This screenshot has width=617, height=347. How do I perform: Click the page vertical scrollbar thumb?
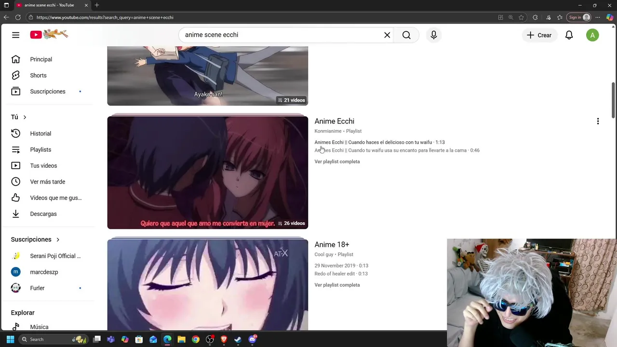pos(613,100)
